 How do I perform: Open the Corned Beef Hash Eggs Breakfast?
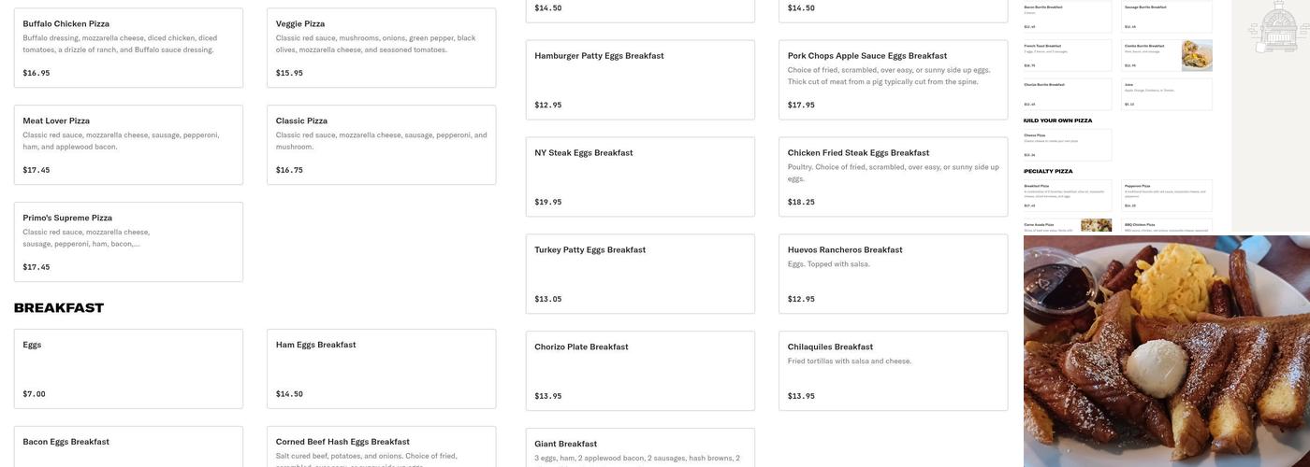[x=381, y=448]
